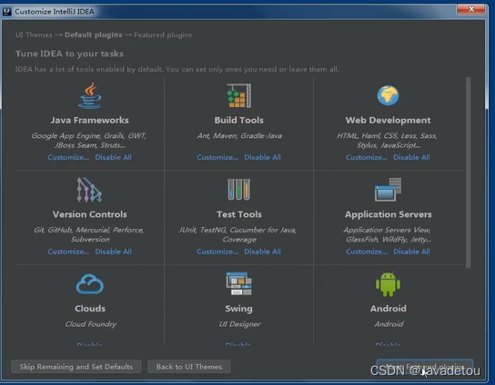Close the Customize IntelliJ IDEA dialog
Image resolution: width=495 pixels, height=385 pixels.
click(471, 9)
